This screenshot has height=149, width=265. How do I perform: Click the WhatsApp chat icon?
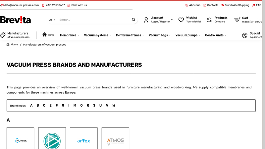coord(69,5)
